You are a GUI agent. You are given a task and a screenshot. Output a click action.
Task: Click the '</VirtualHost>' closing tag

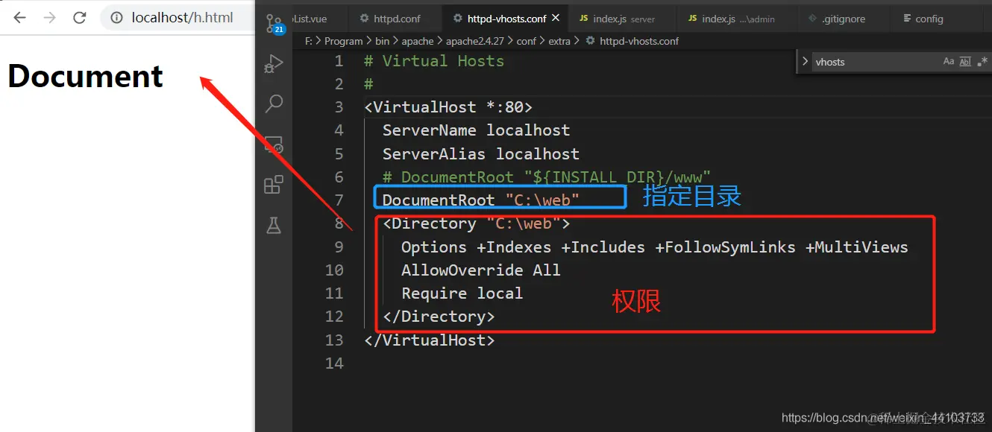(x=430, y=340)
